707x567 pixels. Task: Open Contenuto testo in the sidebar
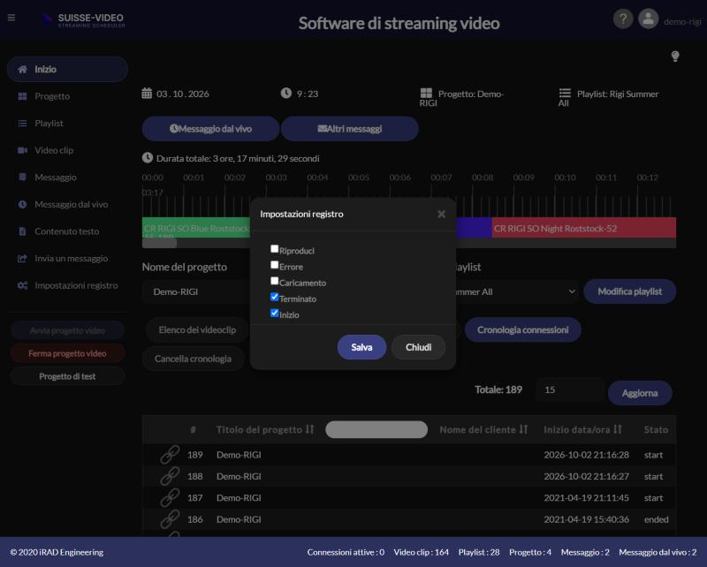tap(68, 231)
